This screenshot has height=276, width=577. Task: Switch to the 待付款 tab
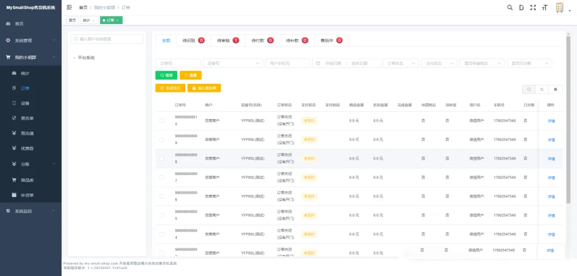(x=263, y=41)
